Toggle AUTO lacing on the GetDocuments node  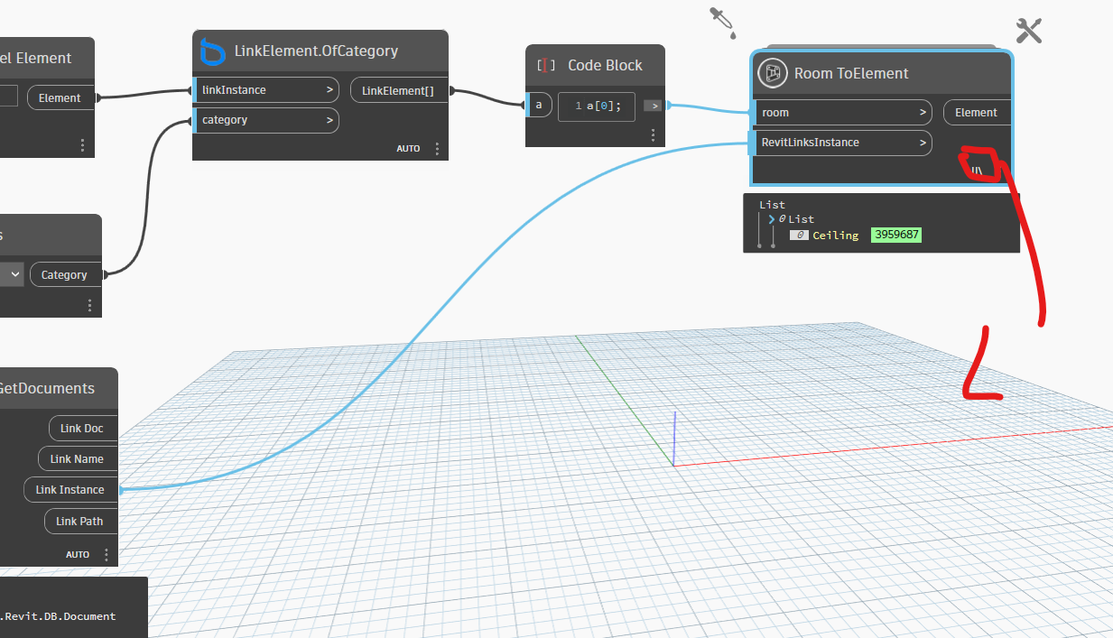(x=77, y=554)
